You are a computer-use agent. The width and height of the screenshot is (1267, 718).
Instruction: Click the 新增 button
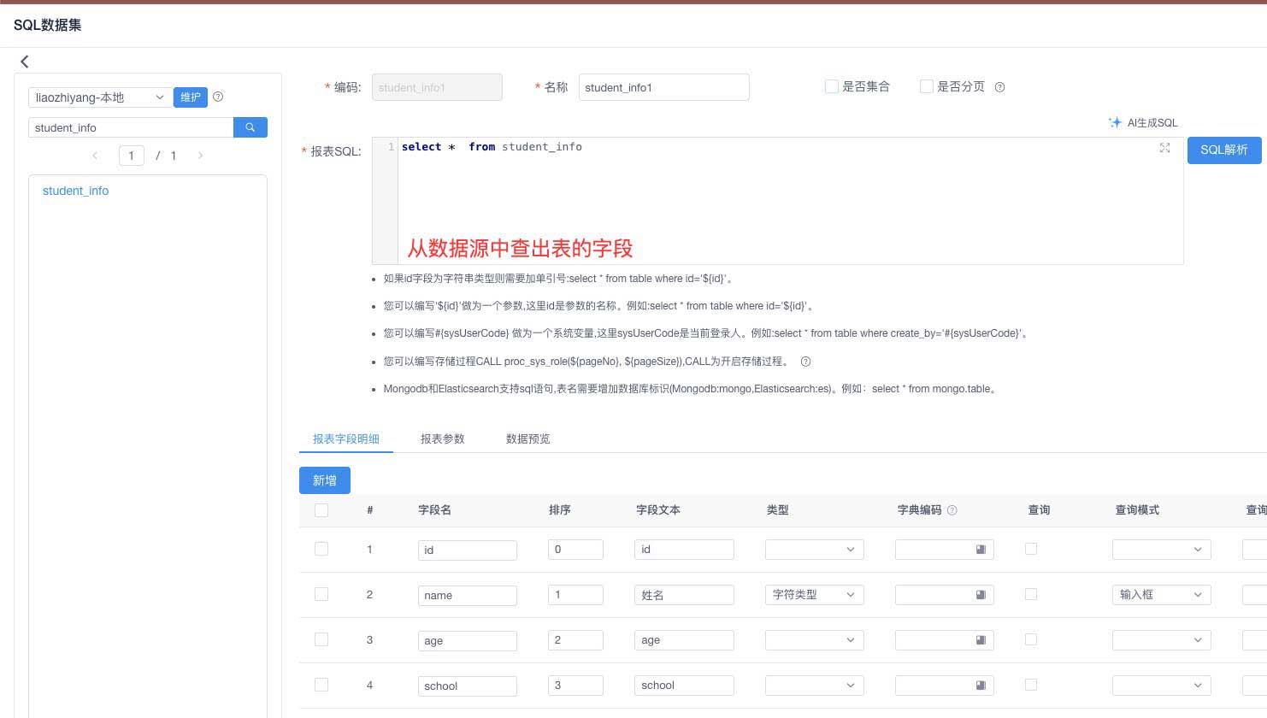pyautogui.click(x=325, y=480)
